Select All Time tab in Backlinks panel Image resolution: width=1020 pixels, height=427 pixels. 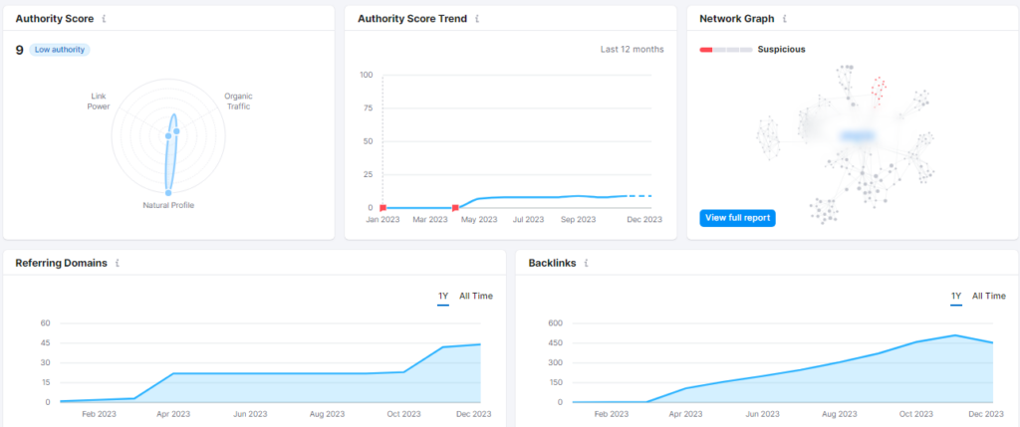point(989,297)
